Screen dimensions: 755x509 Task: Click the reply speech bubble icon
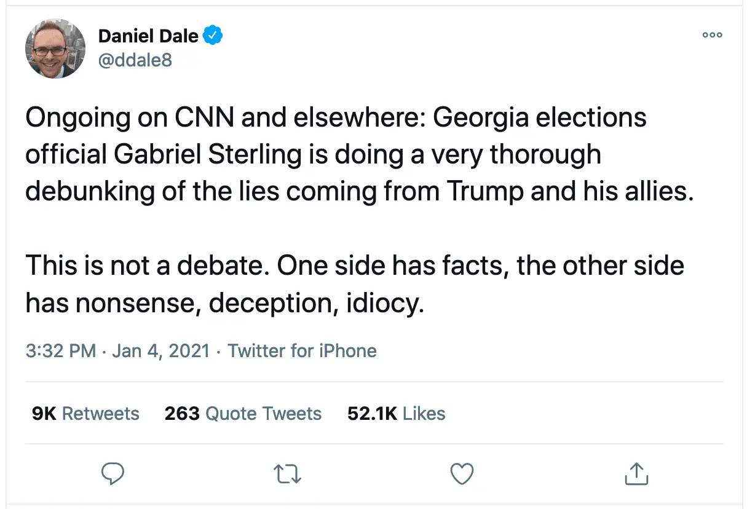tap(113, 473)
